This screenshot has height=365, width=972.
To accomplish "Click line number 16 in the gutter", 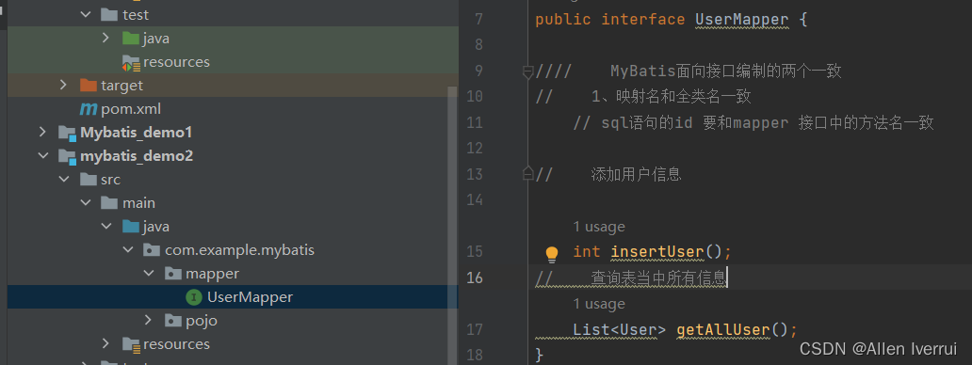I will [x=474, y=278].
